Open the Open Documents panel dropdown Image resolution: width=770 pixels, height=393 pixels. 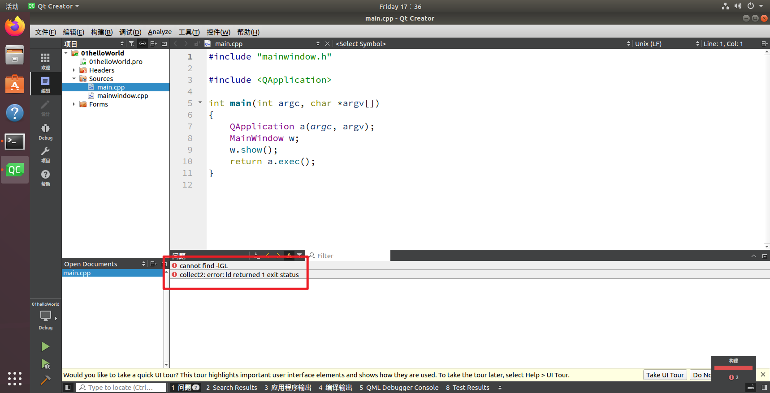click(104, 264)
